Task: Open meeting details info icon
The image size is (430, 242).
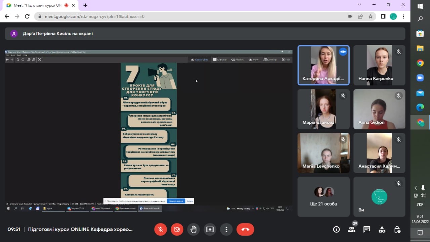Action: pyautogui.click(x=336, y=230)
